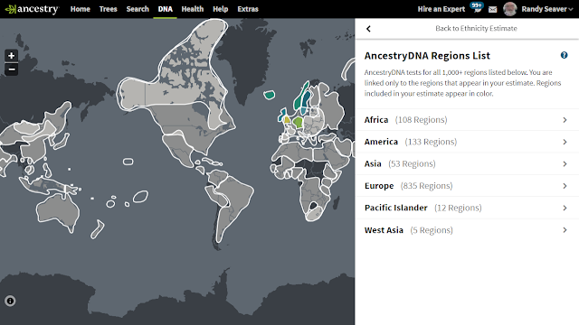Viewport: 579px width, 325px height.
Task: Expand the Pacific Islander regions chevron
Action: [565, 208]
